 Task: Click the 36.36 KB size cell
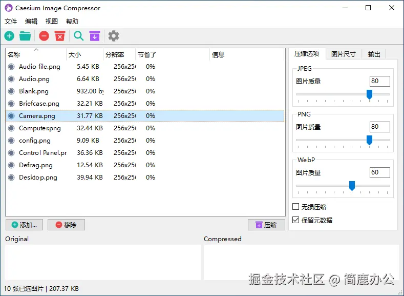(x=90, y=153)
